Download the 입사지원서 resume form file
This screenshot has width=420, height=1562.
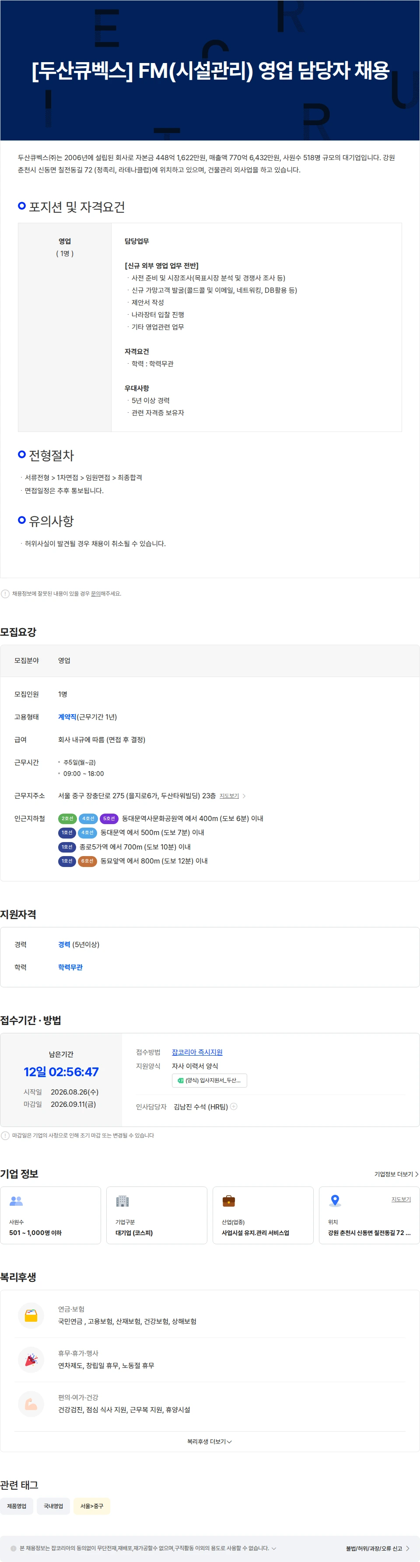pyautogui.click(x=210, y=1081)
